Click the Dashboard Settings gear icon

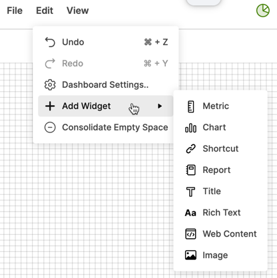[x=50, y=84]
